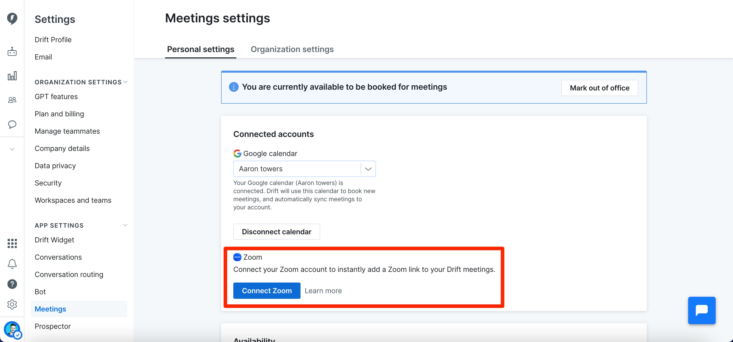Open Conversations app settings

(x=58, y=257)
